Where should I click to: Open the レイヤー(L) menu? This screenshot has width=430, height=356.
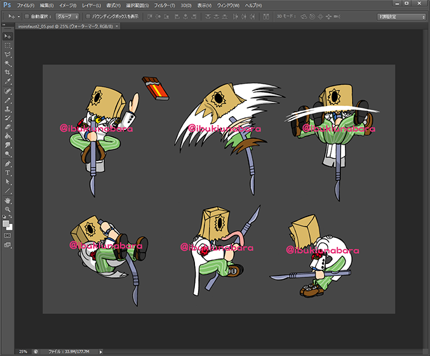[x=91, y=5]
